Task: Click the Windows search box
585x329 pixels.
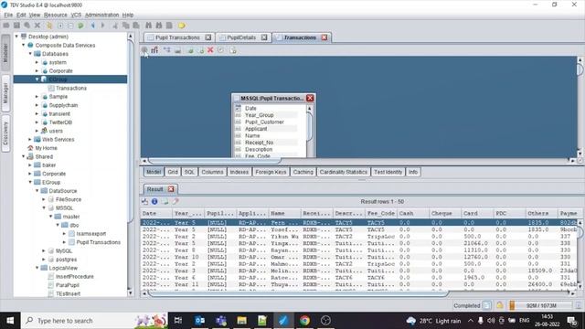Action: point(94,321)
